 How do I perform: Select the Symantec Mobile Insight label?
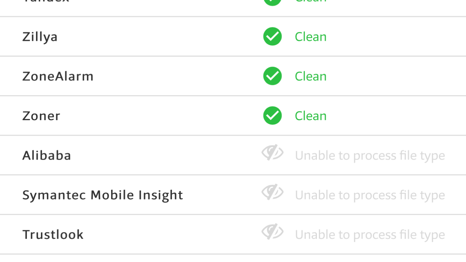pyautogui.click(x=103, y=195)
